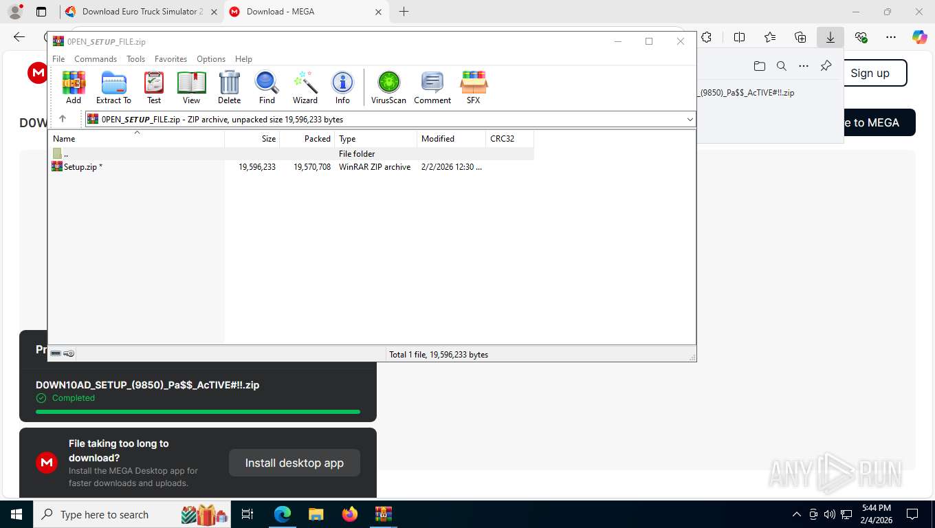Open Edge extensions puzzle icon
Image resolution: width=935 pixels, height=528 pixels.
pyautogui.click(x=706, y=37)
